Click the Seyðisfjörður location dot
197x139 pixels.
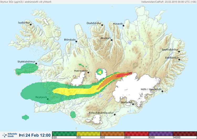click(x=179, y=51)
